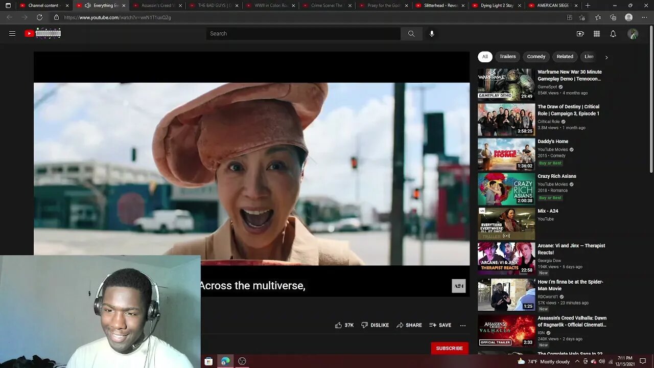
Task: Open The Draw of Destiny Critical Role title
Action: tap(568, 110)
